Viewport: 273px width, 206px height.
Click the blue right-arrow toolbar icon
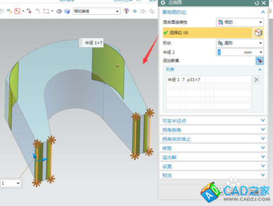[135, 11]
